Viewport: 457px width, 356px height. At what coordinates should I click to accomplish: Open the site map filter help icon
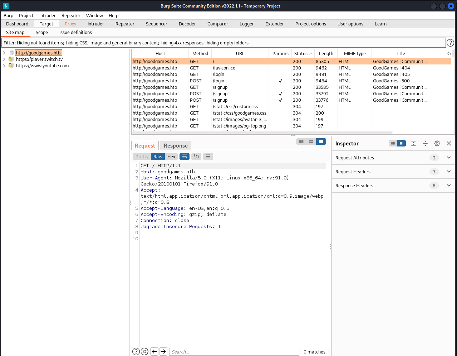pyautogui.click(x=450, y=43)
